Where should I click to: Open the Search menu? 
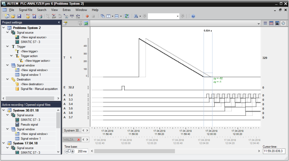click(42, 10)
